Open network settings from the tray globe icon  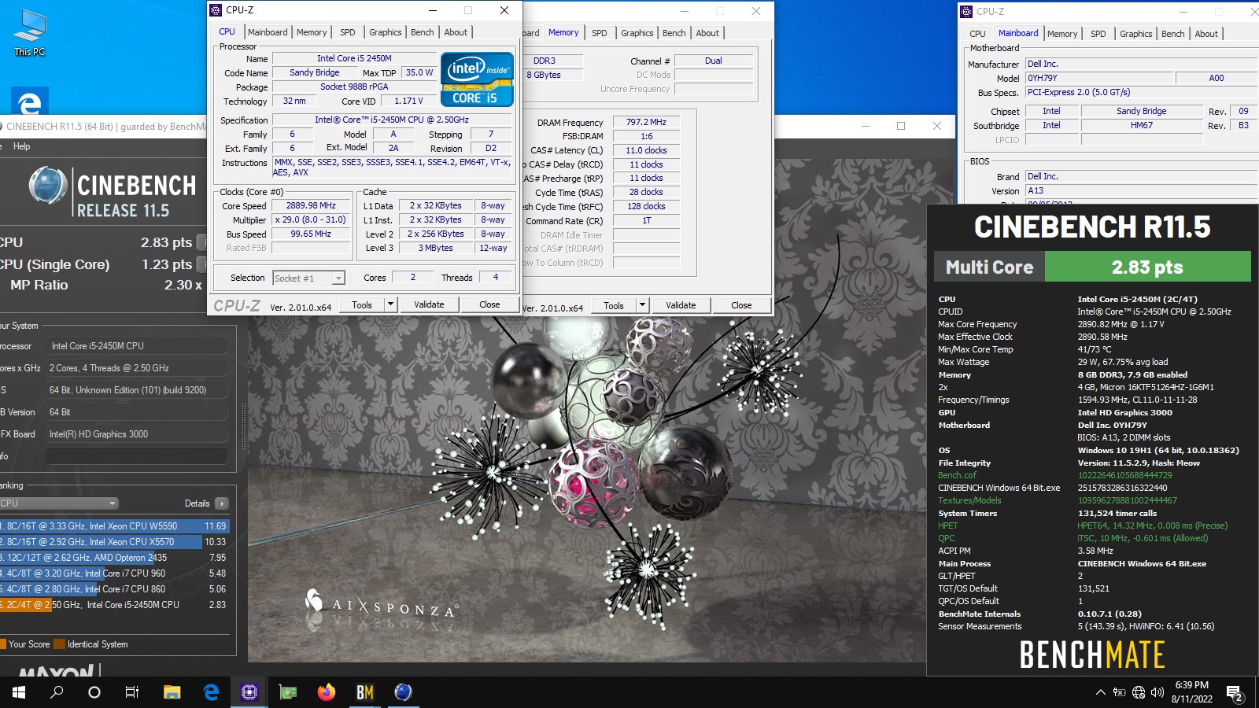tap(1139, 692)
